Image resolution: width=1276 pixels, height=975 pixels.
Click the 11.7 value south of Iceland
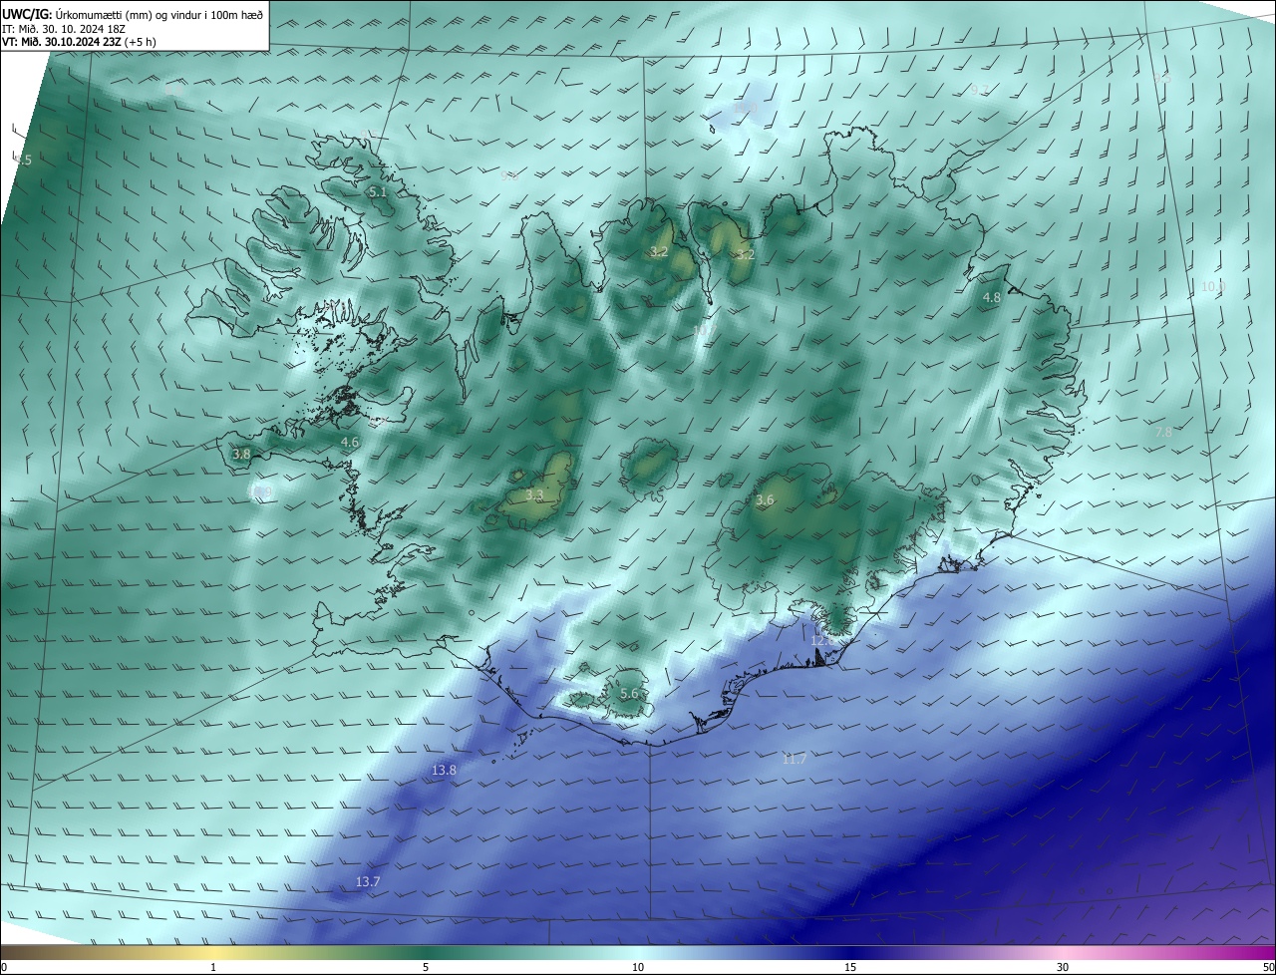click(x=795, y=760)
